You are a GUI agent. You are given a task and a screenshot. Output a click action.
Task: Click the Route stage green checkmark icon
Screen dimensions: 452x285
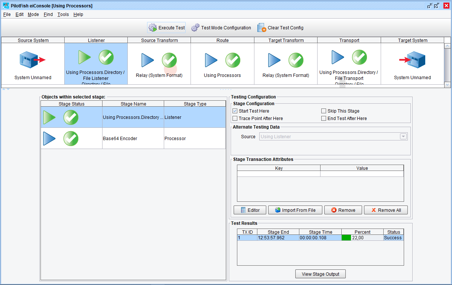click(x=233, y=60)
